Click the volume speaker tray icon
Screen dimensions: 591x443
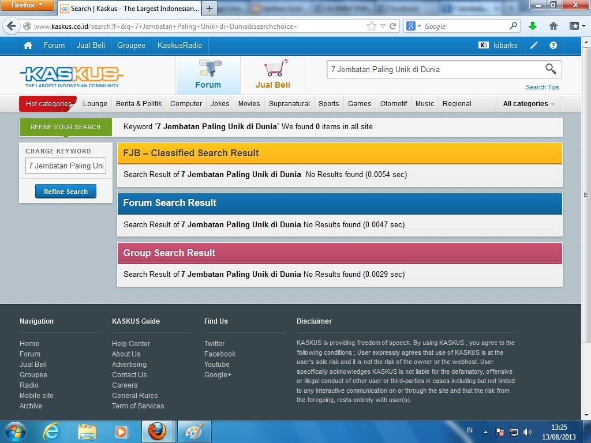[x=528, y=432]
